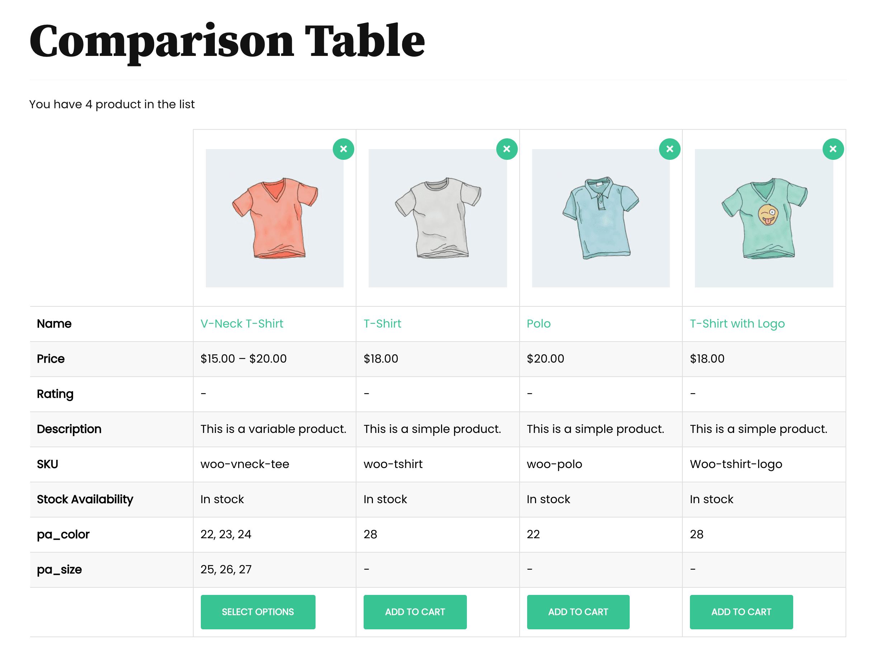Open the V-Neck T-Shirt product link
This screenshot has height=663, width=885.
tap(242, 324)
